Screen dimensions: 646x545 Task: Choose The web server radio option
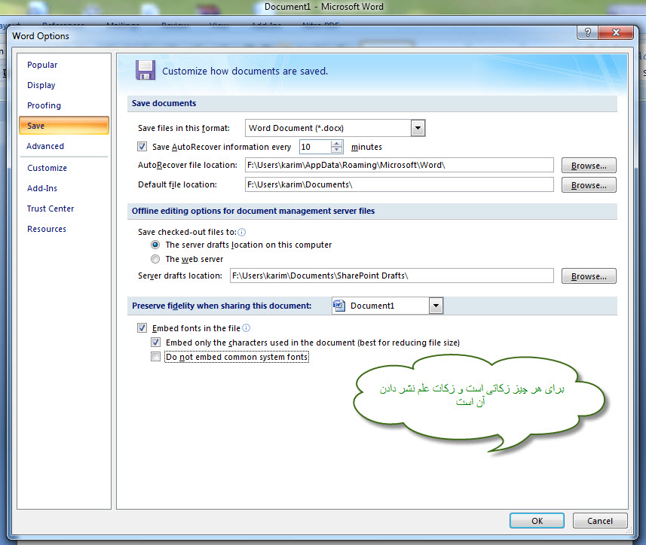(x=155, y=259)
